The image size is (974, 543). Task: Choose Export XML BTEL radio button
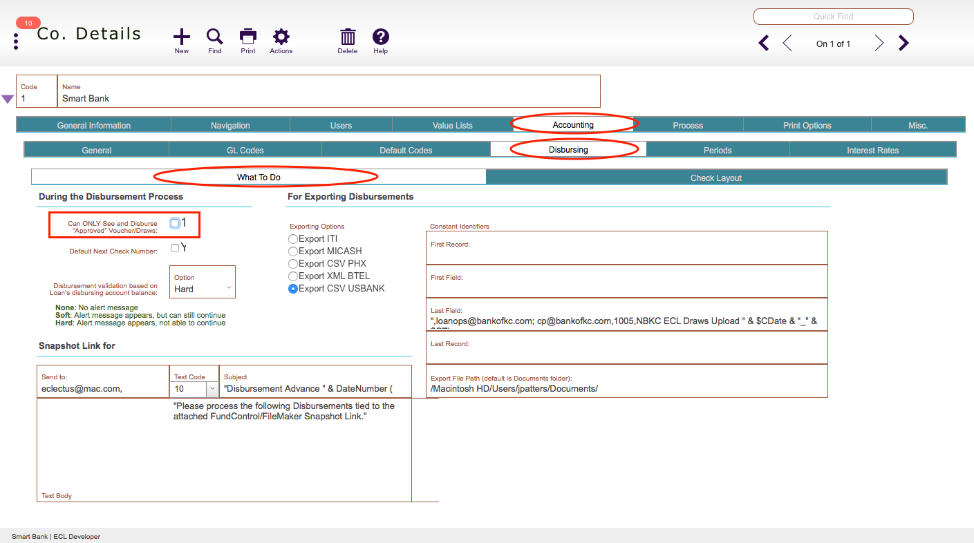click(x=293, y=276)
